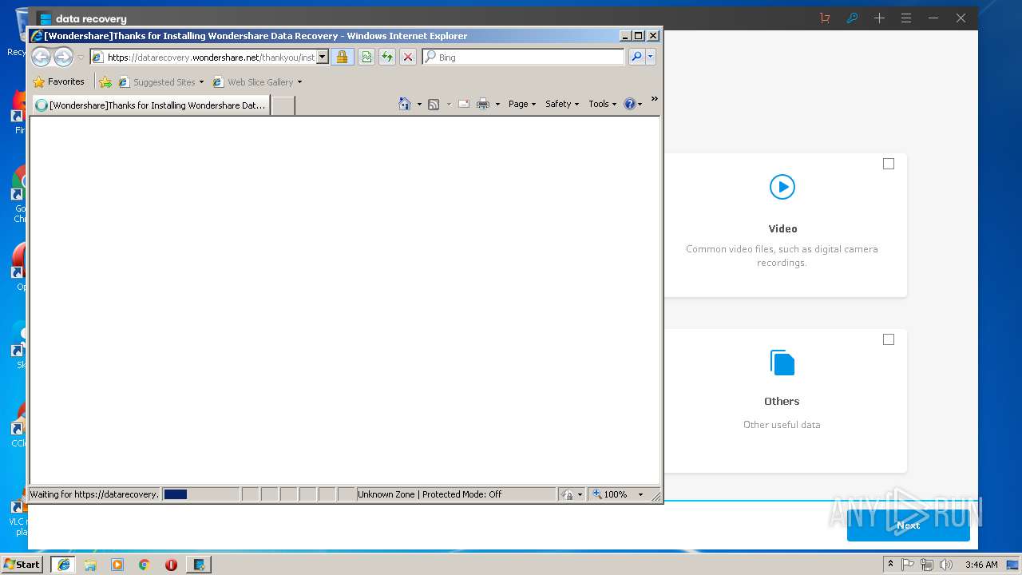
Task: Open the Windows Explorer taskbar folder icon
Action: pos(90,565)
